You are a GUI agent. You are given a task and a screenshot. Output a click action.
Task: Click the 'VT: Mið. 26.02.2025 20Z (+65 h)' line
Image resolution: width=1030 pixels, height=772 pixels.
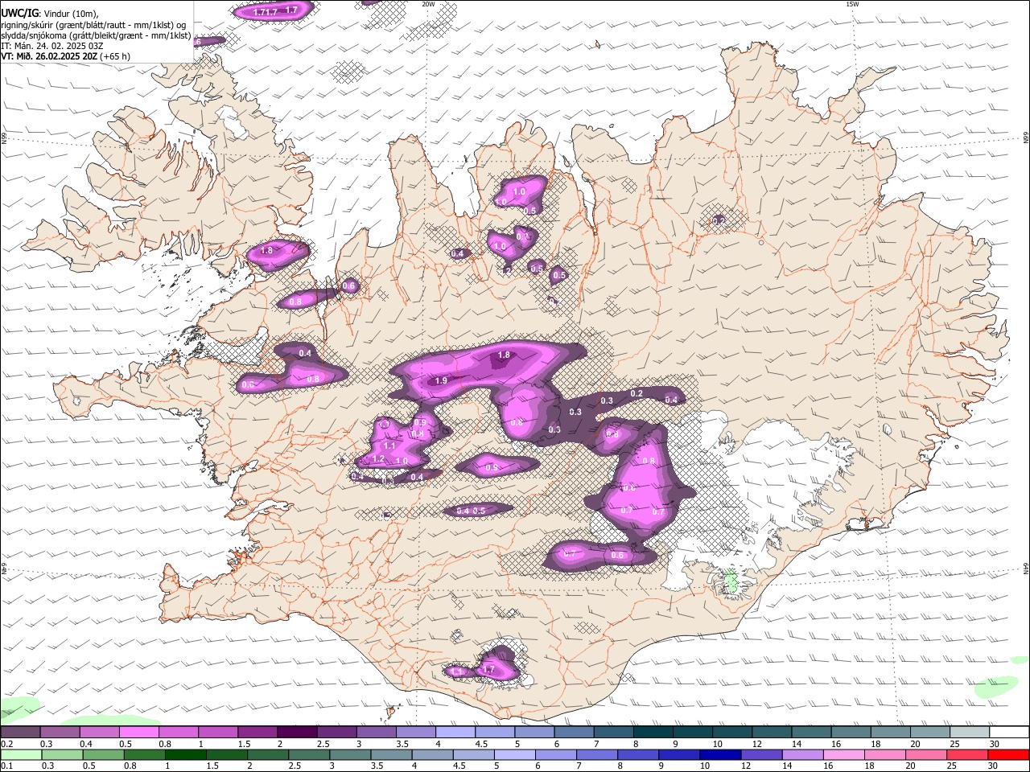point(66,56)
